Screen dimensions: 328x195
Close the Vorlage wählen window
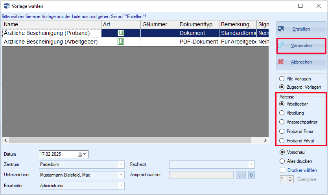pyautogui.click(x=319, y=6)
